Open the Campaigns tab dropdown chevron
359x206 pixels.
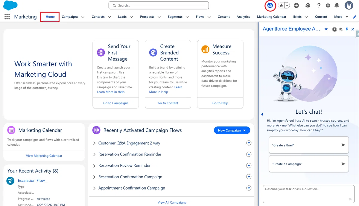pyautogui.click(x=83, y=17)
